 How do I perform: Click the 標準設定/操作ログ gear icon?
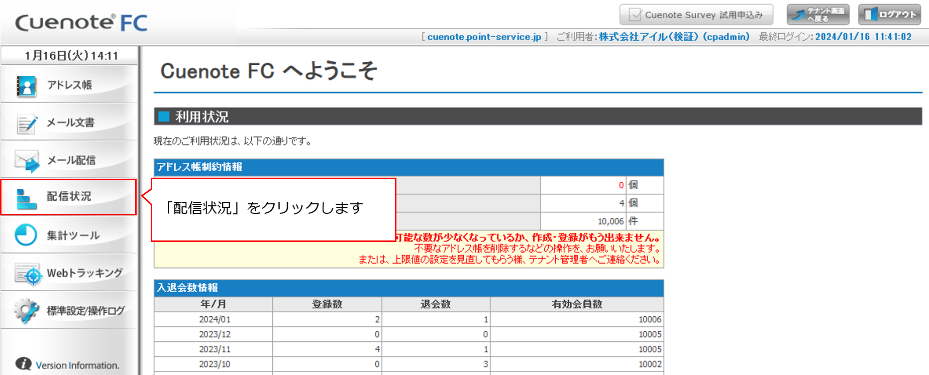(27, 311)
